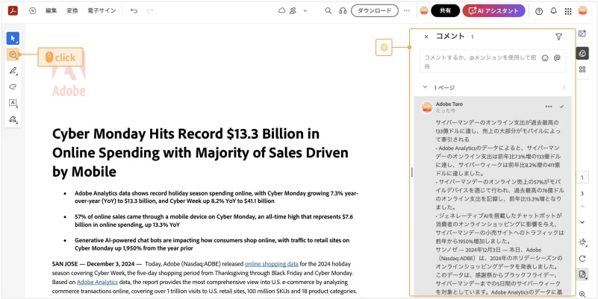Click the total page count 3
Viewport: 598px width, 299px height.
pos(582,194)
